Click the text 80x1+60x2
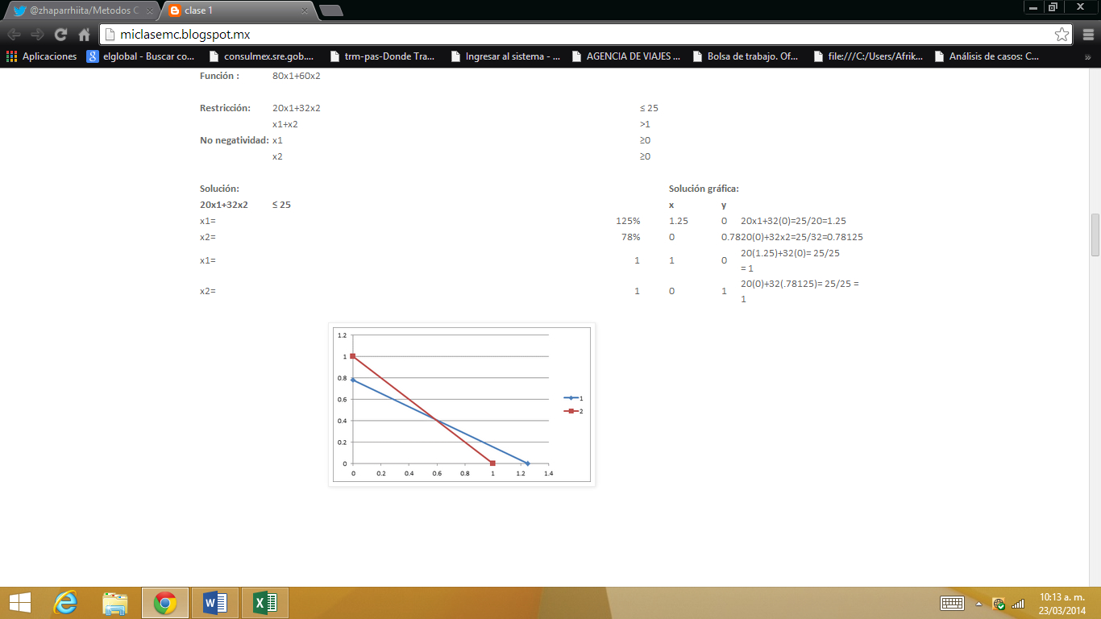Viewport: 1101px width, 619px height. pyautogui.click(x=297, y=76)
